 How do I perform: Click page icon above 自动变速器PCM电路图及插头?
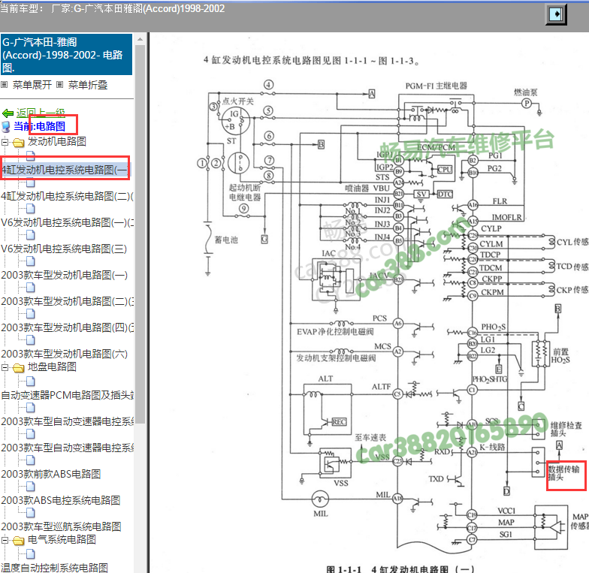coord(30,381)
